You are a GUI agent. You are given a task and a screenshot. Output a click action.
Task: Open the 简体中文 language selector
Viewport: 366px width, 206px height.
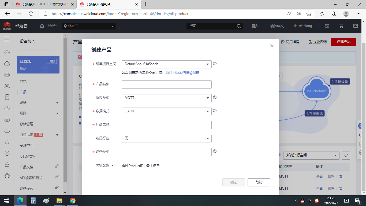click(277, 26)
